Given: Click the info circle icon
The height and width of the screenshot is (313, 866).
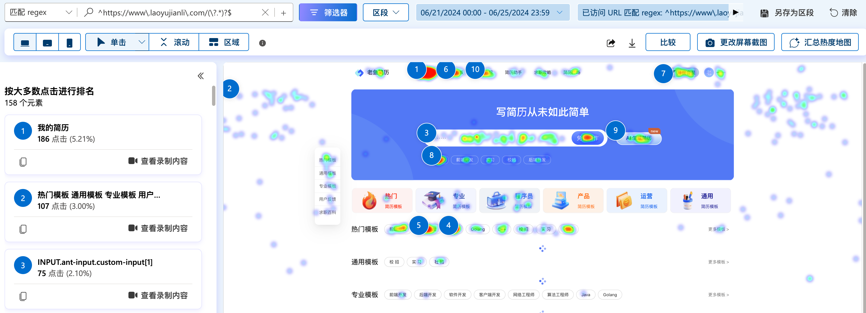Looking at the screenshot, I should pyautogui.click(x=262, y=43).
